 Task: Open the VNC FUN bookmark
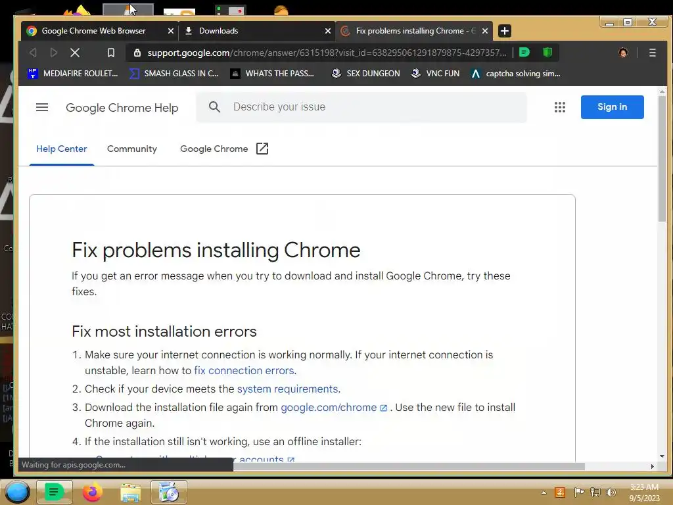tap(435, 74)
